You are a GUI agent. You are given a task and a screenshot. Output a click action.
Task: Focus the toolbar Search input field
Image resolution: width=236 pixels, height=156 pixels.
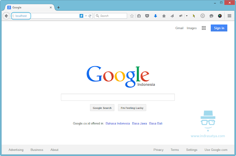coord(111,16)
